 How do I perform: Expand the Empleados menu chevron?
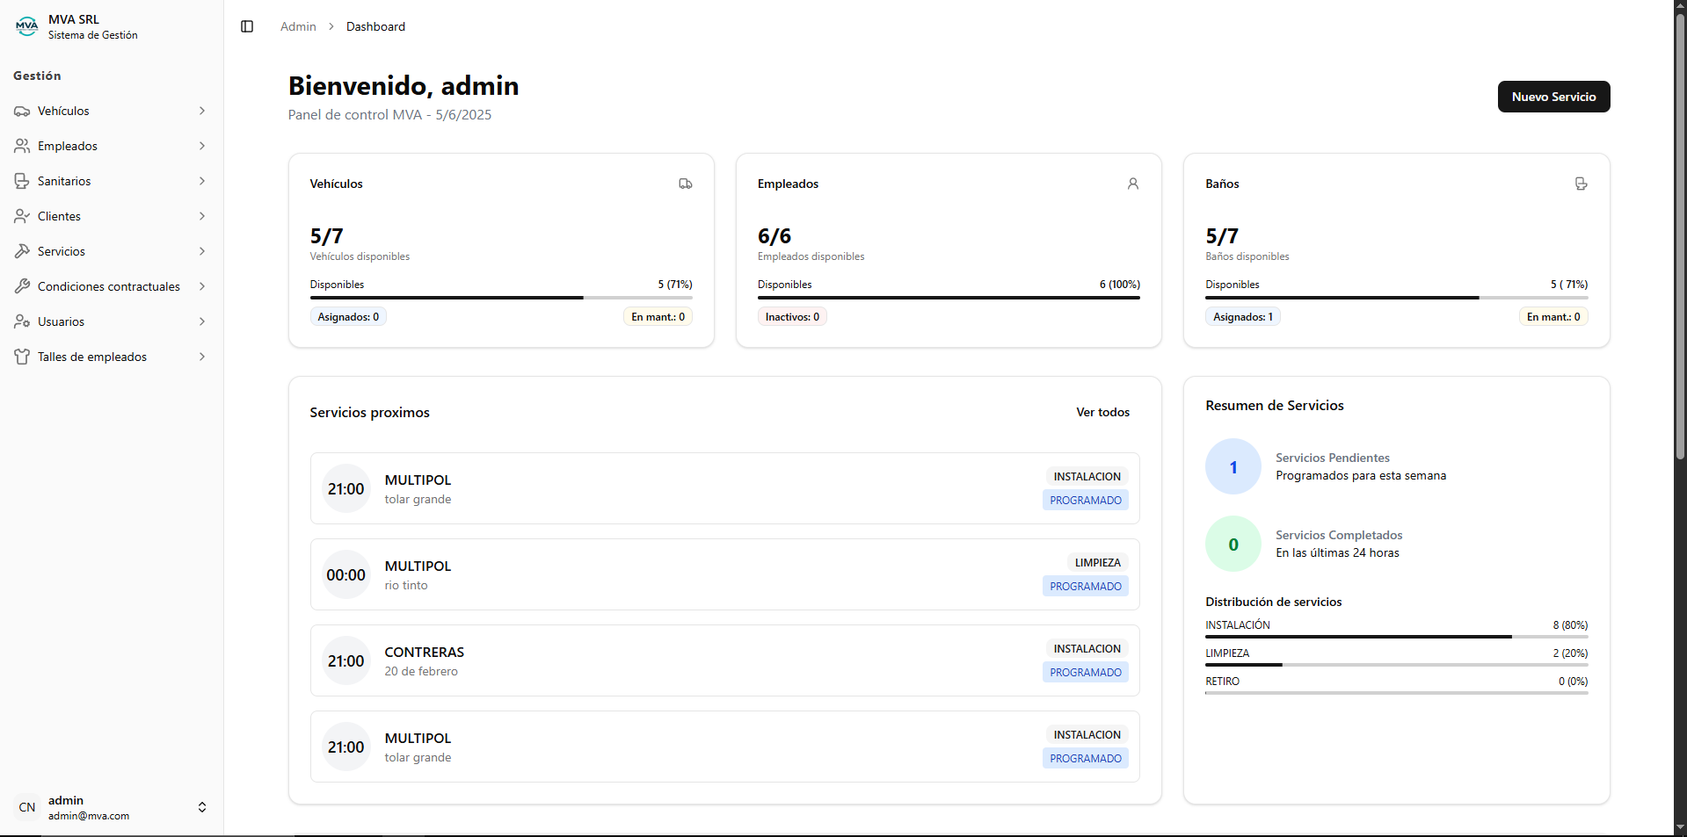click(x=202, y=146)
